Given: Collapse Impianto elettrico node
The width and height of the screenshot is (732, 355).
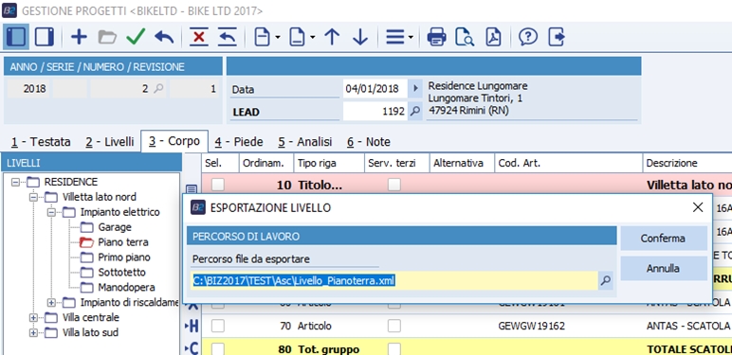Looking at the screenshot, I should pos(51,212).
